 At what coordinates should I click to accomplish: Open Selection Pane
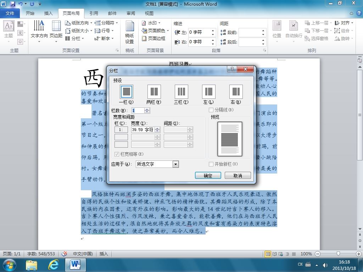pos(316,38)
